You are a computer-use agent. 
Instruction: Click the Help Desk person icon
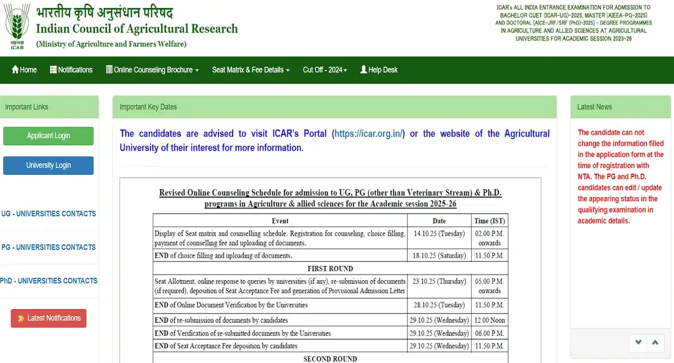click(x=363, y=70)
